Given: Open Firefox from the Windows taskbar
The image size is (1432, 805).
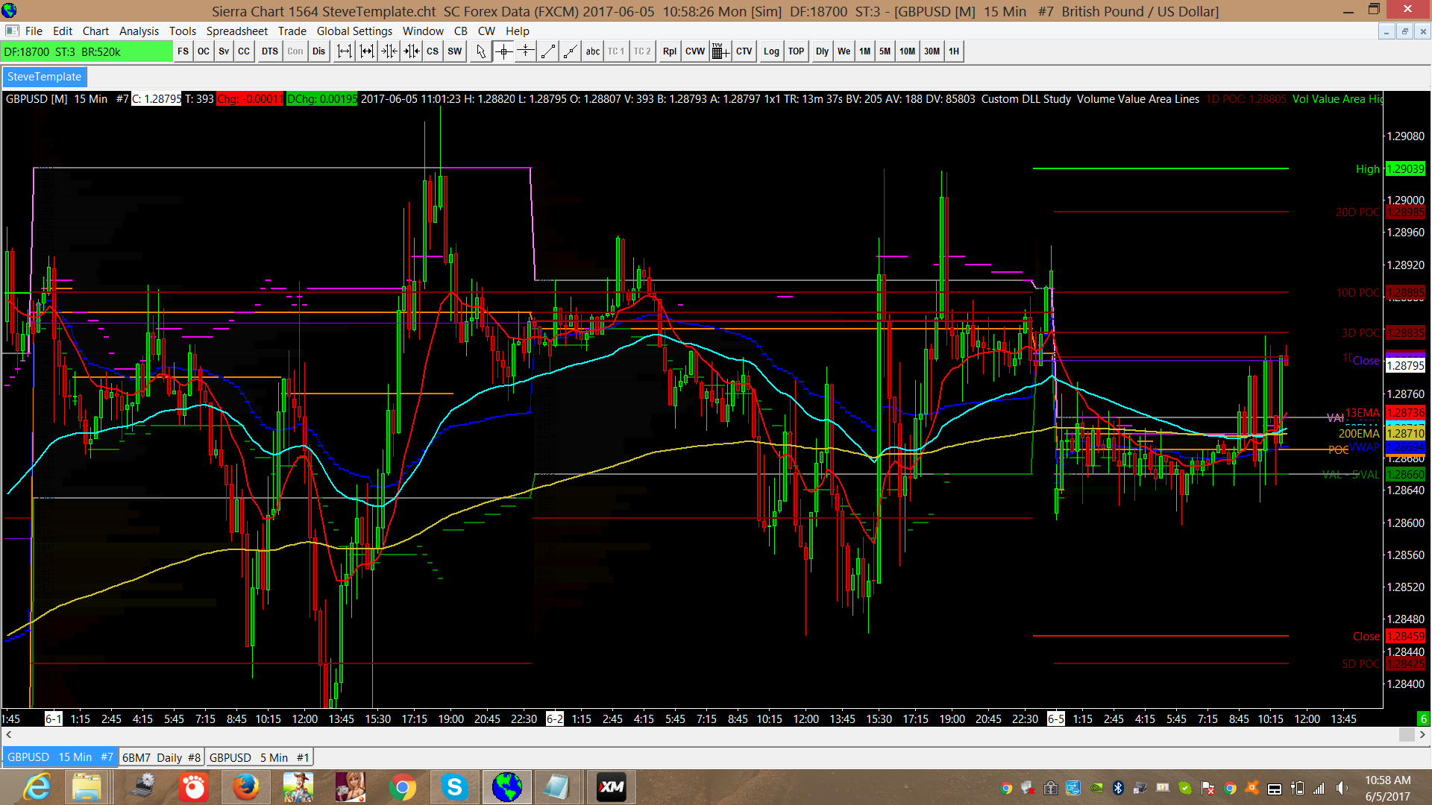Looking at the screenshot, I should click(x=245, y=787).
